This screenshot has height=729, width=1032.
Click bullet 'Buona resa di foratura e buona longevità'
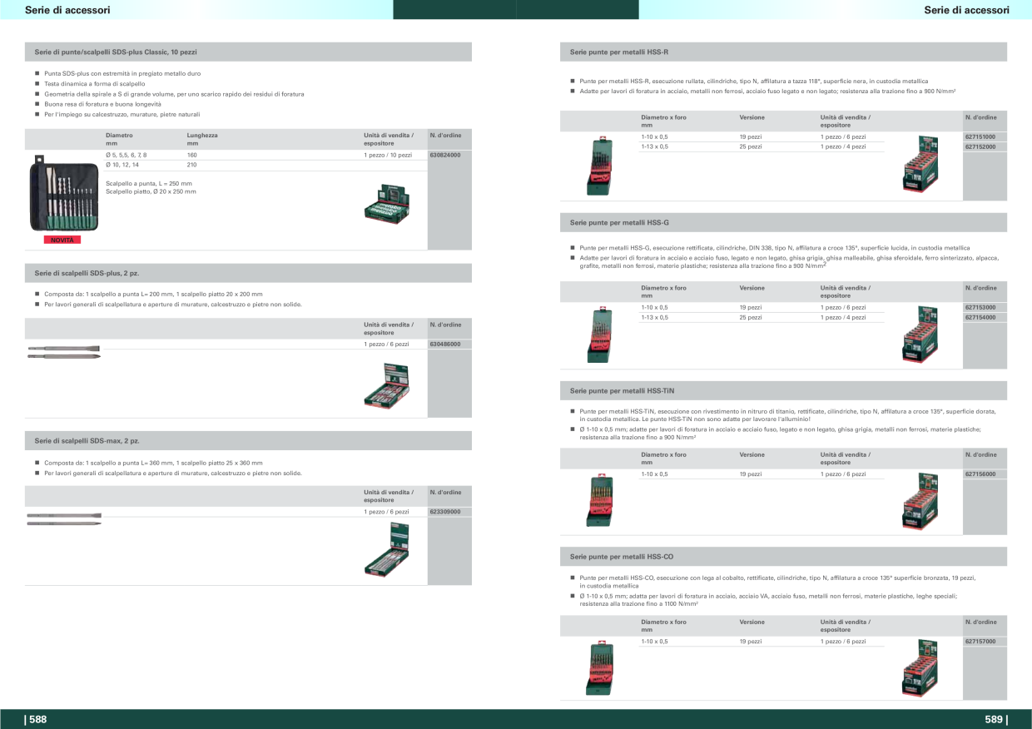(102, 104)
